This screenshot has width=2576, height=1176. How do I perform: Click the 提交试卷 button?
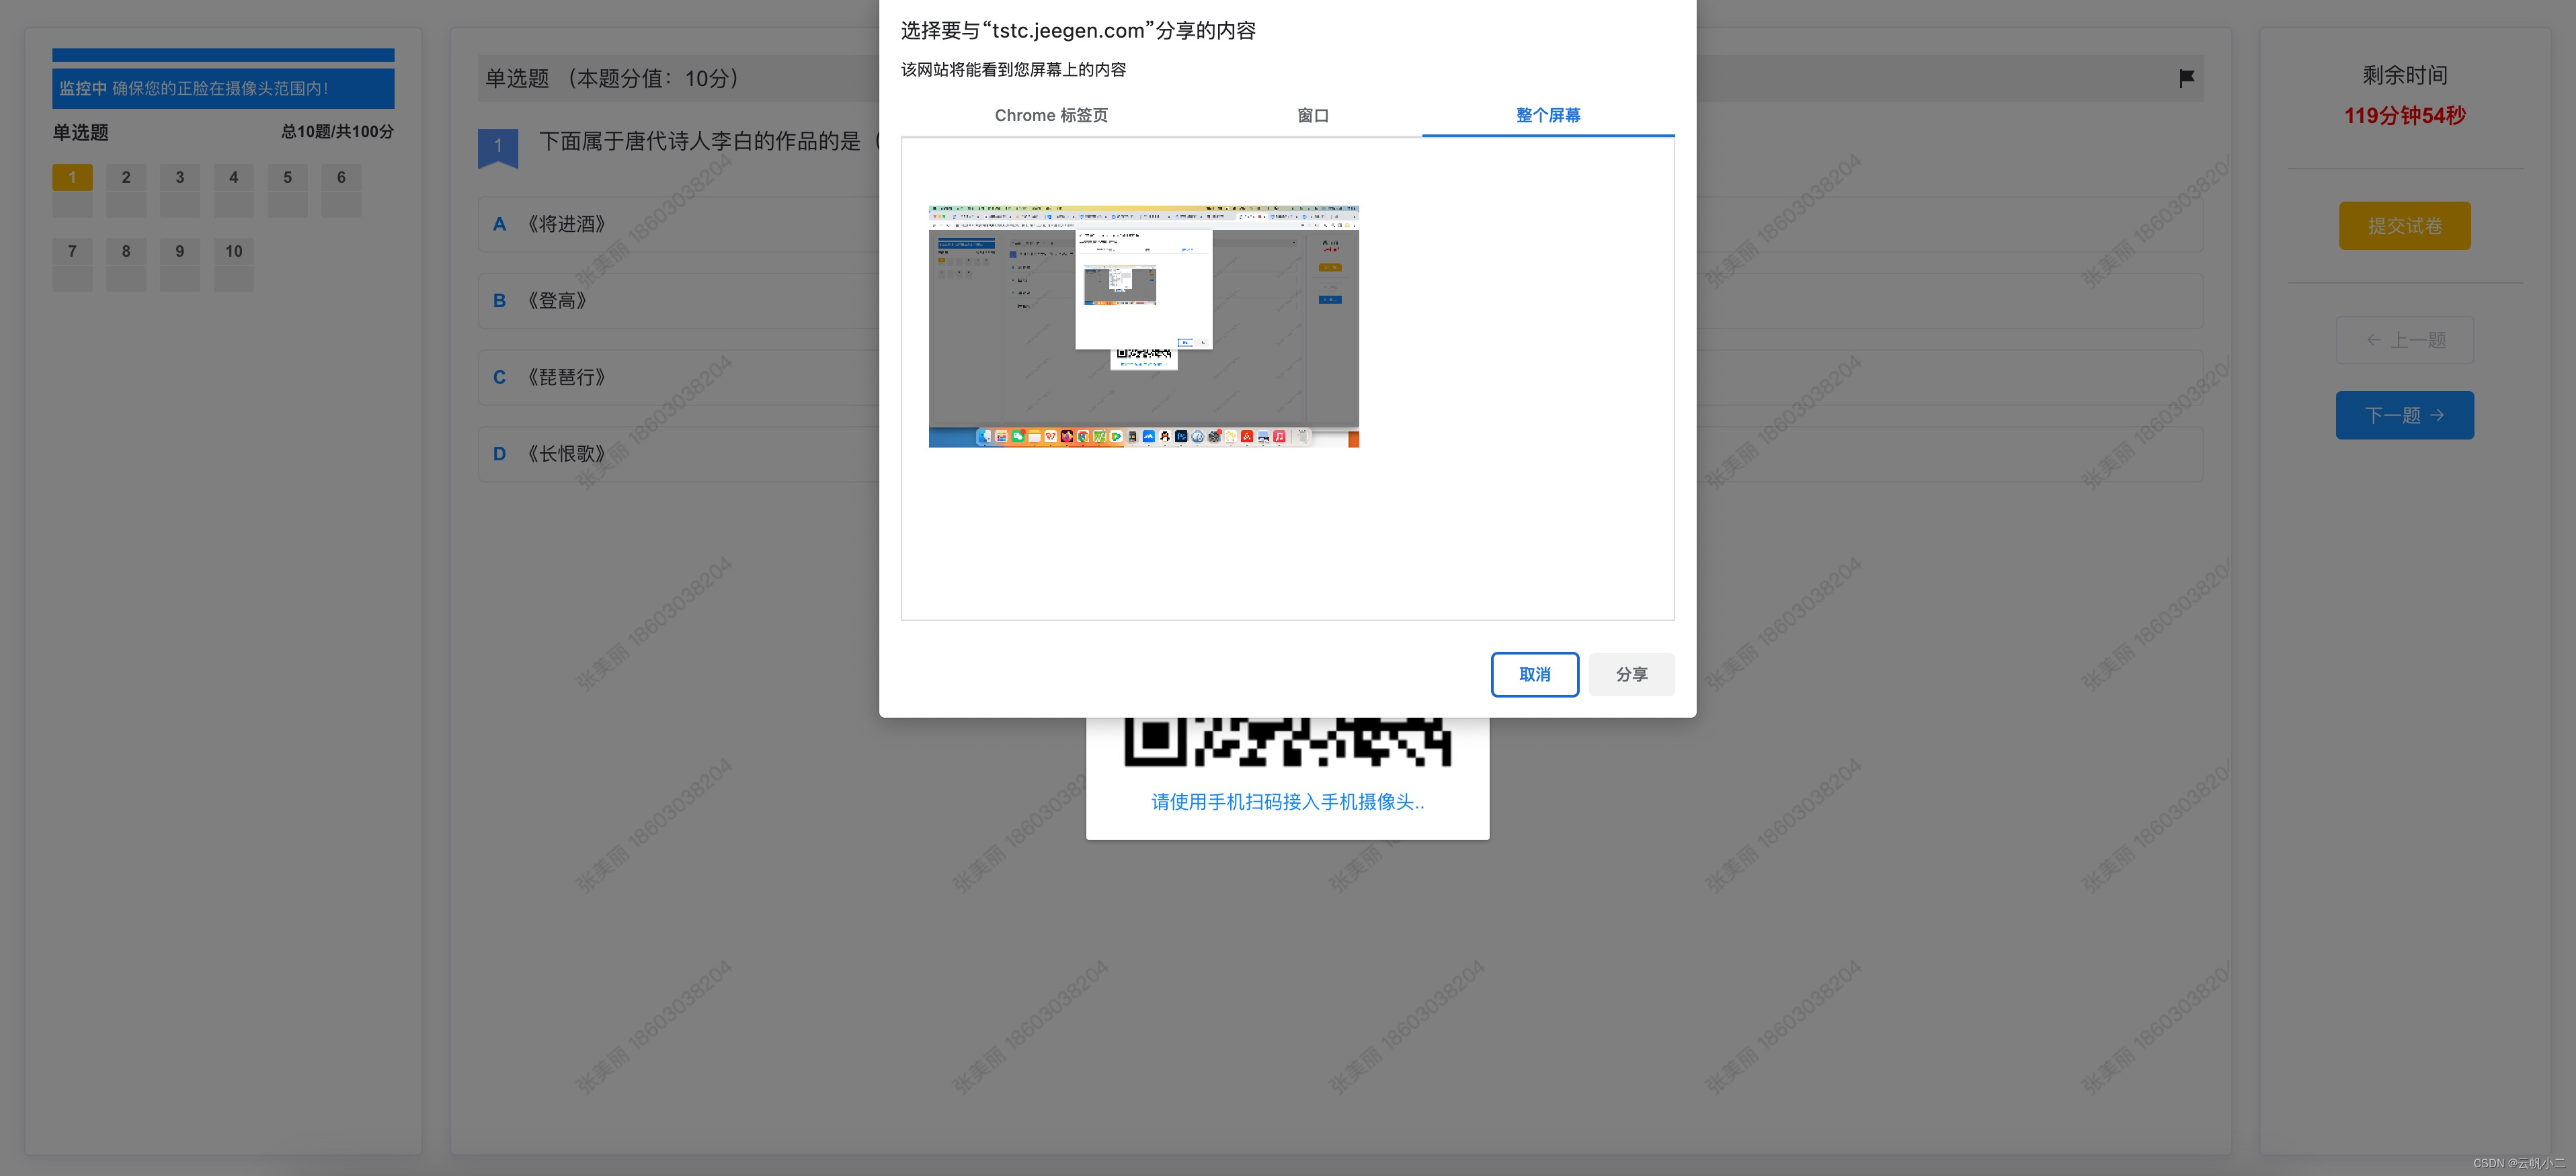coord(2404,226)
